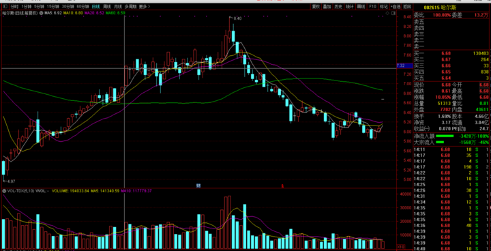The width and height of the screenshot is (491, 251).
Task: Click the blue 财 marker below the chart
Action: (x=198, y=186)
